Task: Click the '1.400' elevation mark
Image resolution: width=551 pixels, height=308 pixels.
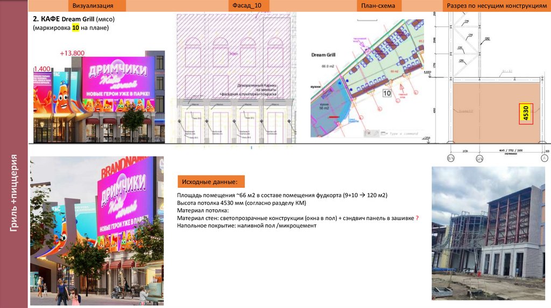Action: 42,69
